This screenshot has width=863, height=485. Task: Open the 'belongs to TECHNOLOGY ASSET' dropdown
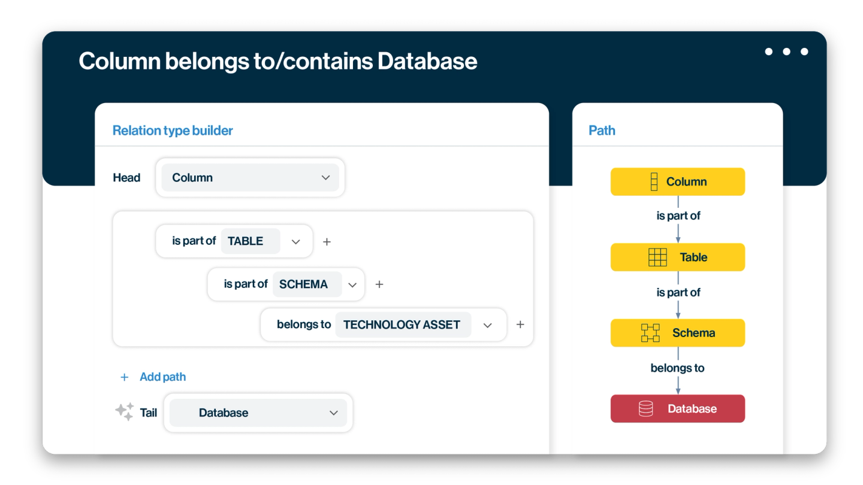[487, 325]
